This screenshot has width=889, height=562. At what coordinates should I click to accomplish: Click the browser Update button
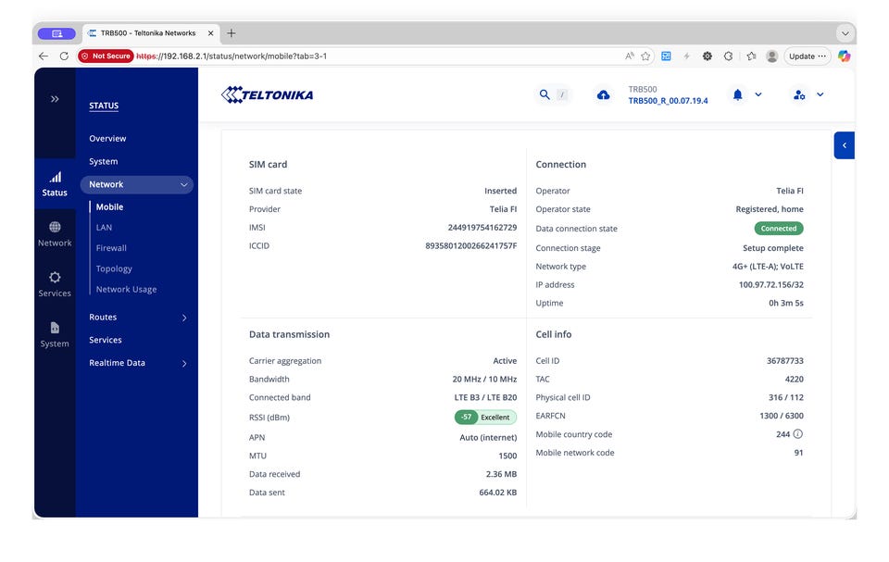tap(808, 56)
